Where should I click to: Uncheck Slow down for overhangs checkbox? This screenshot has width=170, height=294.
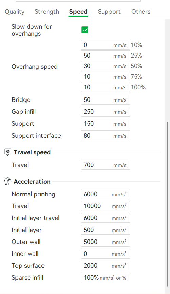pos(85,30)
